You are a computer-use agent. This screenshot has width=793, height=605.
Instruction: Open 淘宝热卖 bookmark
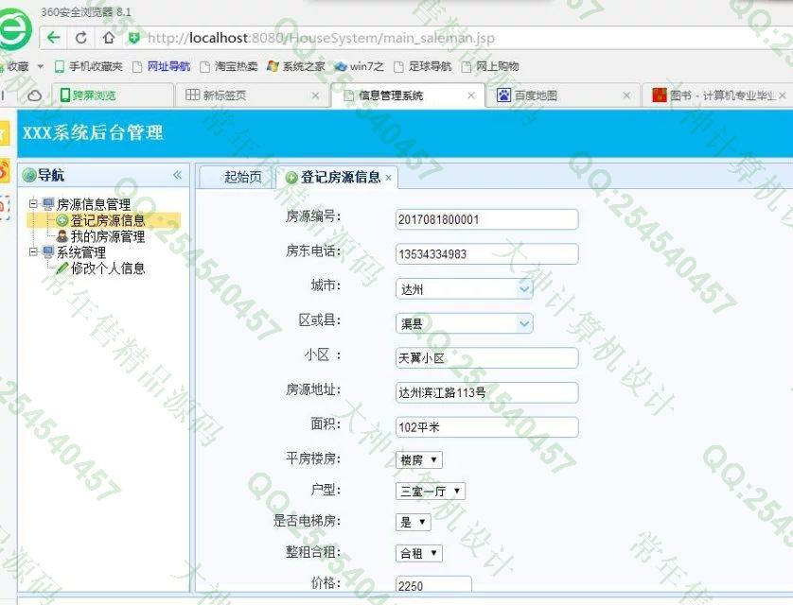pos(229,67)
